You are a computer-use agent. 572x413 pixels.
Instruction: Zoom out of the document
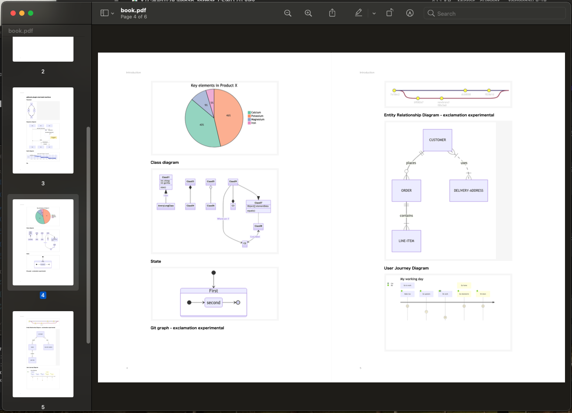[x=288, y=13]
